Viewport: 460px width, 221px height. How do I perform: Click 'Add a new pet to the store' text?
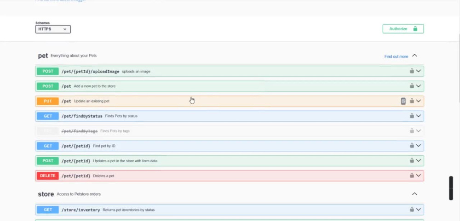[95, 86]
